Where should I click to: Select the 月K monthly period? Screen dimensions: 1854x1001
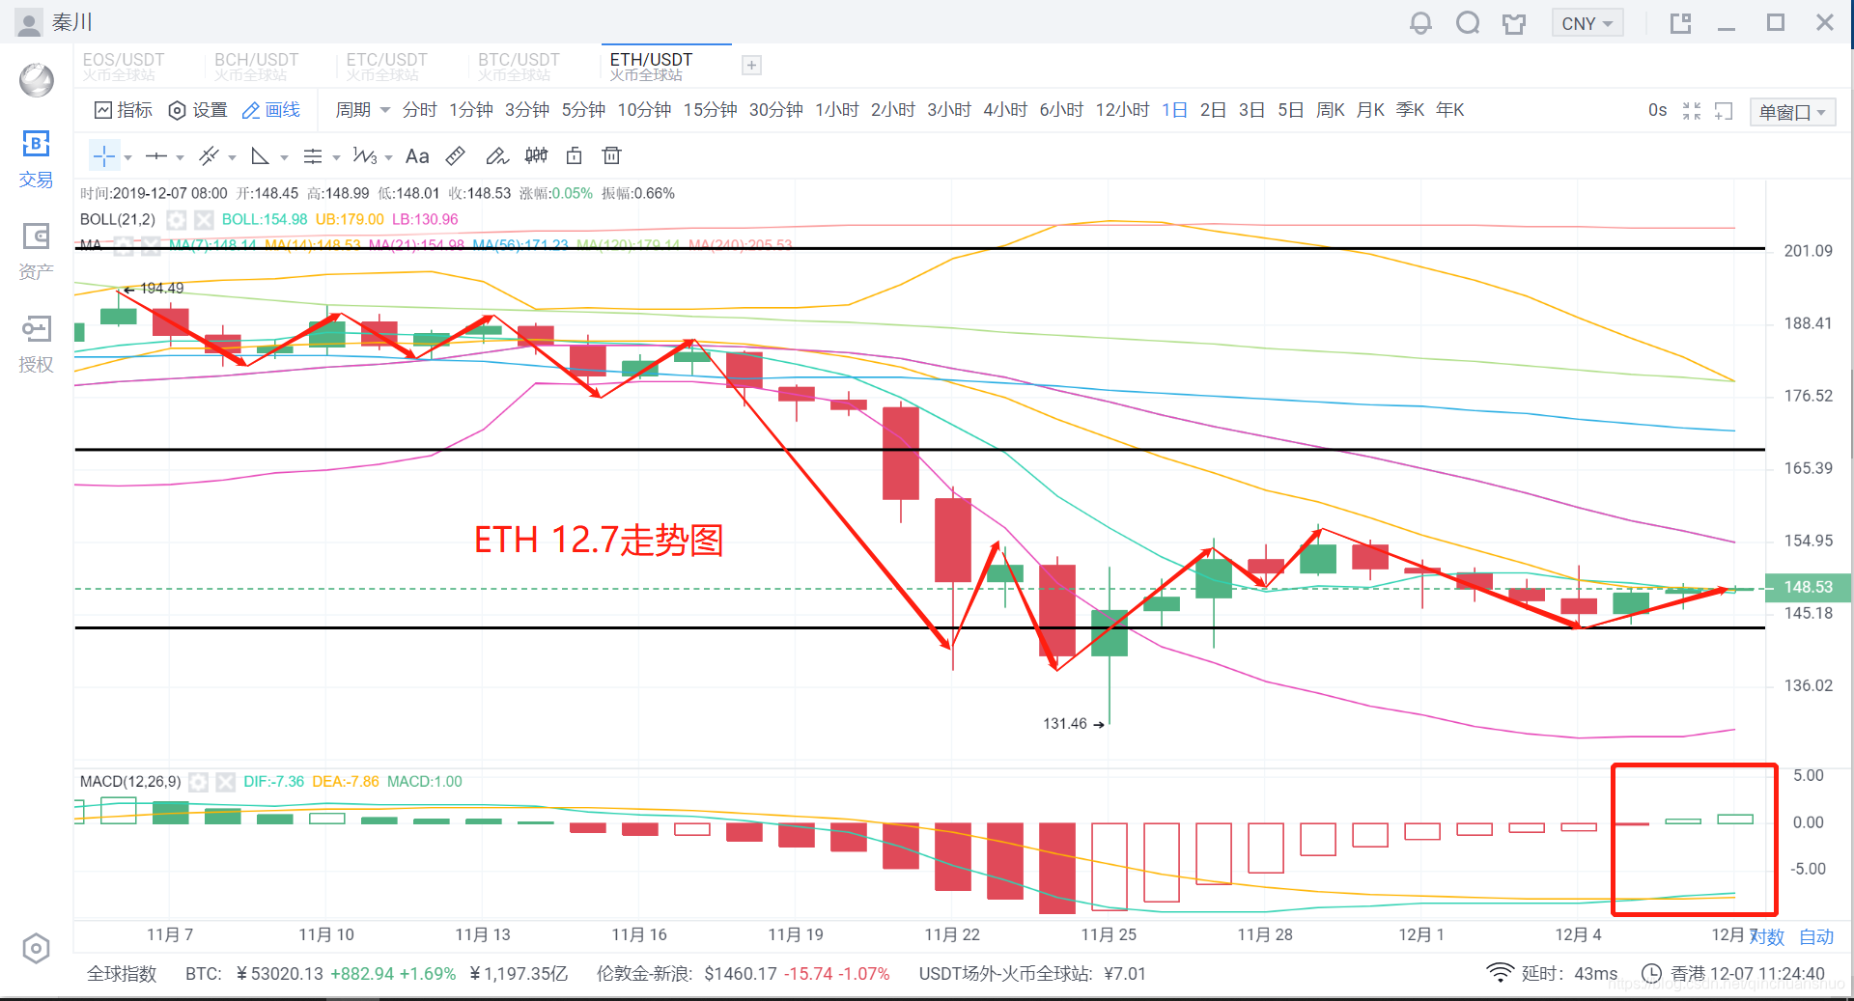[1371, 110]
